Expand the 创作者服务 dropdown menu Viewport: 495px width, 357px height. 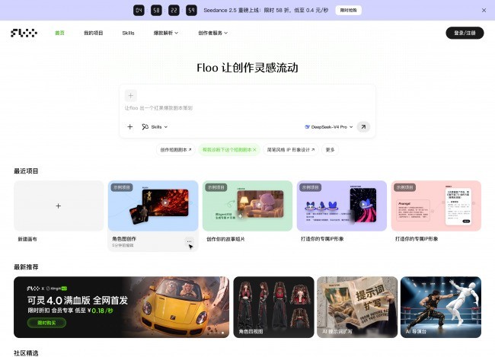click(x=212, y=33)
